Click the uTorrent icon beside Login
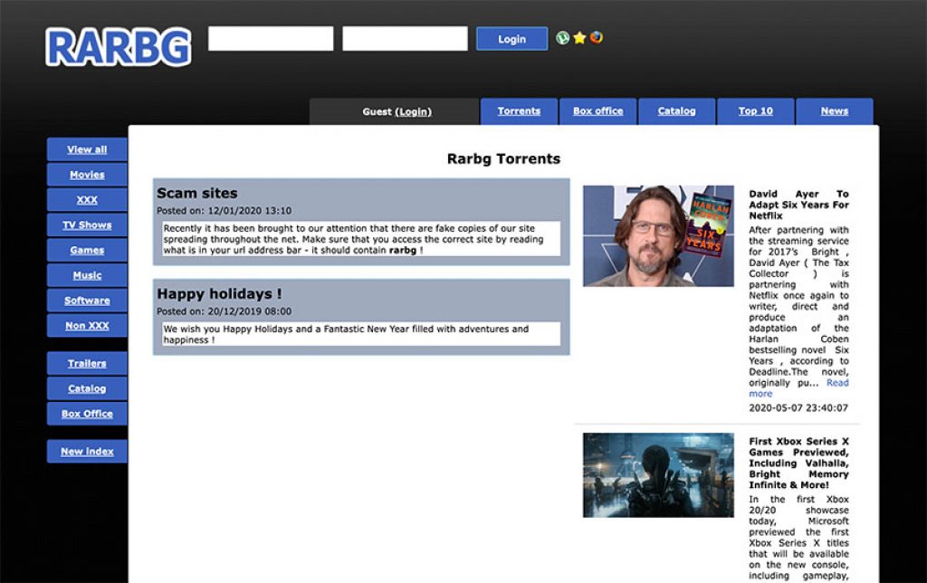The image size is (927, 583). [x=563, y=38]
